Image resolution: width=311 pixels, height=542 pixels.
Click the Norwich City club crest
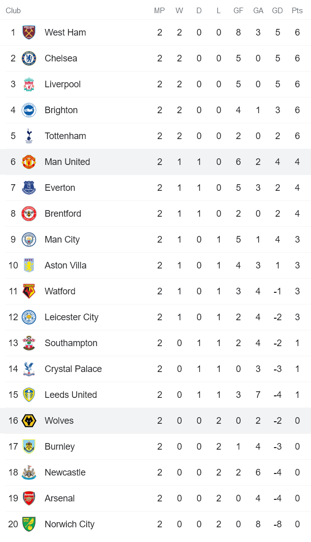(29, 524)
